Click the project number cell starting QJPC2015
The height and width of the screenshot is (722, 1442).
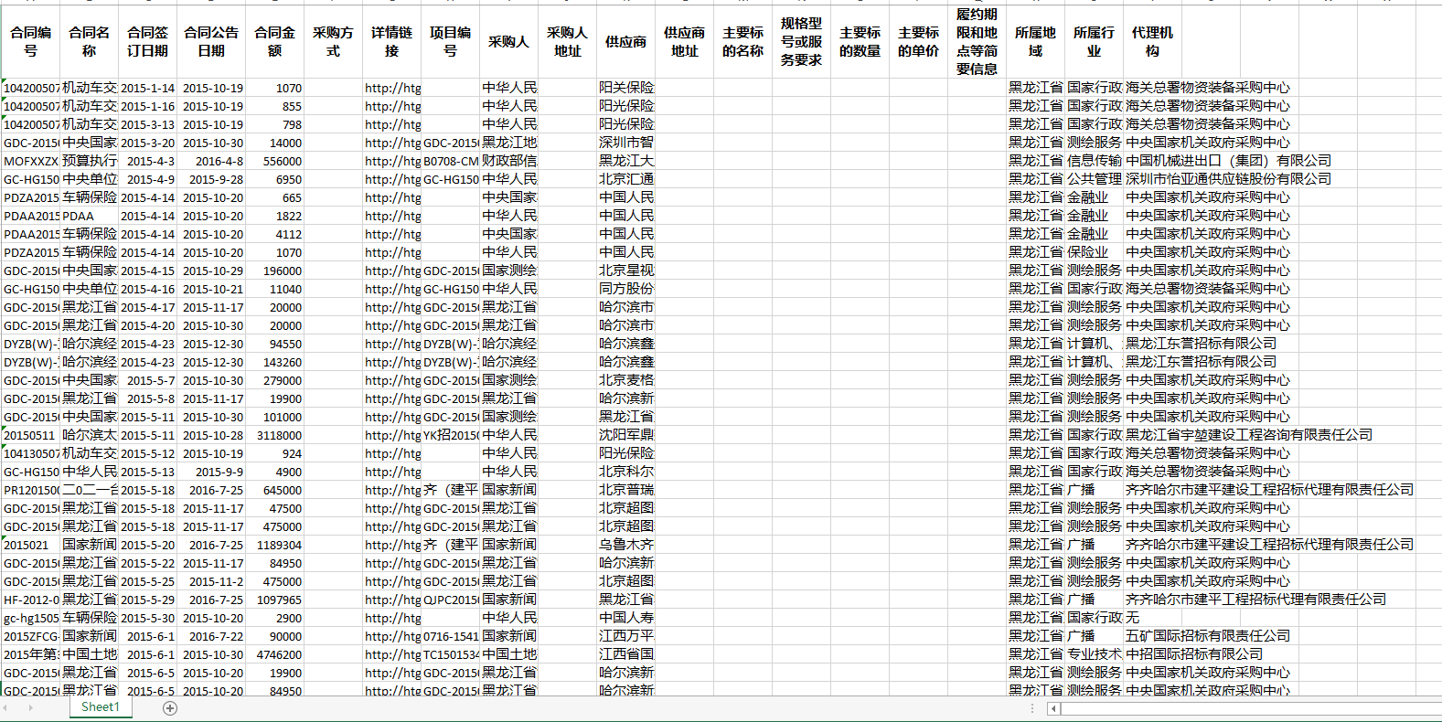pos(450,600)
